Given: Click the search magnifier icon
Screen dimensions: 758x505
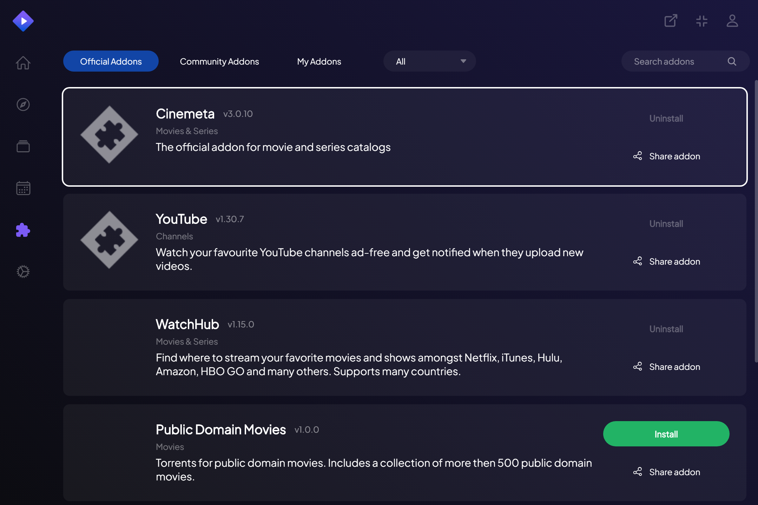Looking at the screenshot, I should pyautogui.click(x=732, y=61).
